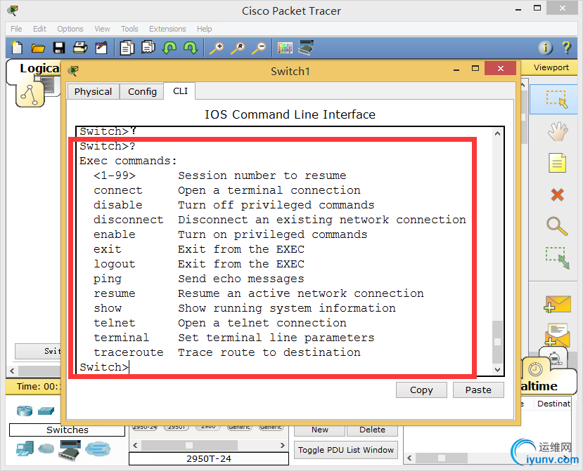583x471 pixels.
Task: Zoom in with the plus magnifier
Action: [x=217, y=48]
